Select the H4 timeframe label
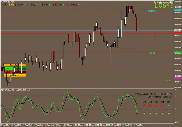 (x=162, y=102)
